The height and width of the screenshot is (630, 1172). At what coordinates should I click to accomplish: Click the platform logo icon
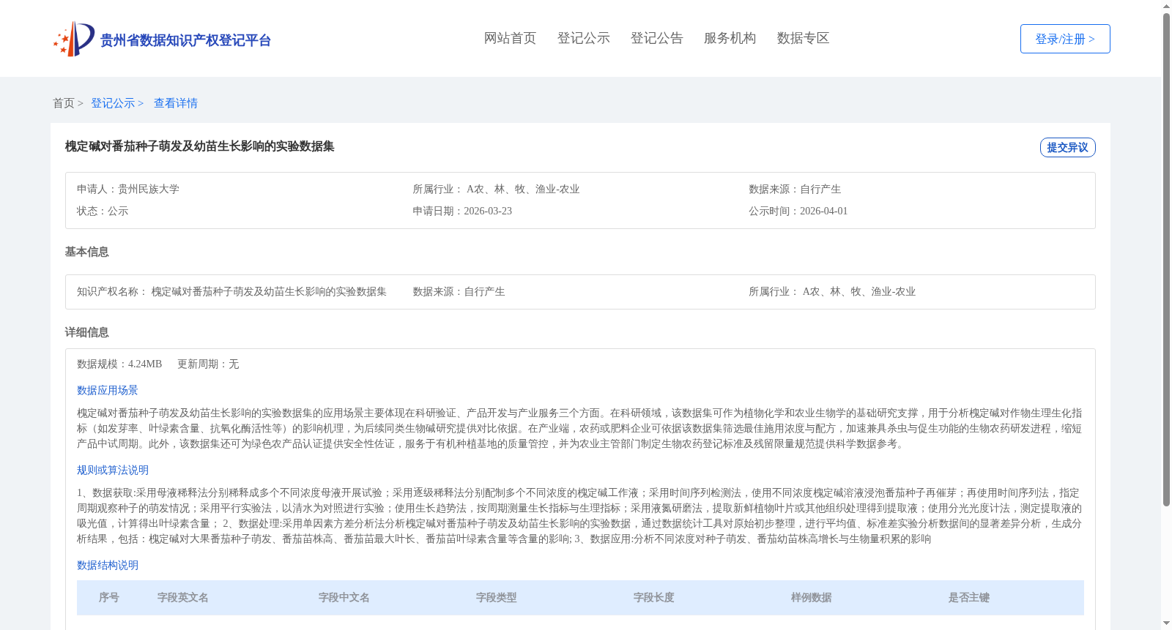click(x=74, y=39)
